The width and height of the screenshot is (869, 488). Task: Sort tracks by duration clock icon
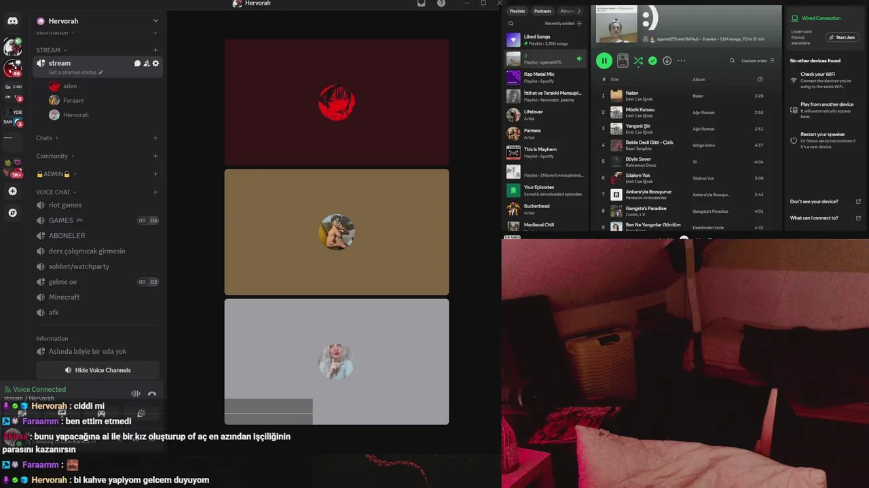tap(760, 79)
